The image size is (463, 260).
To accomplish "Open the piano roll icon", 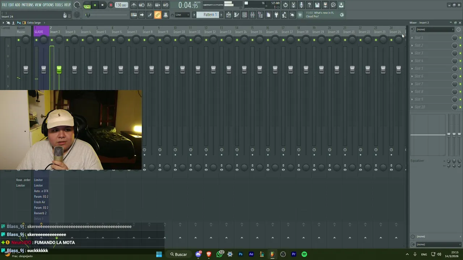I will point(237,15).
